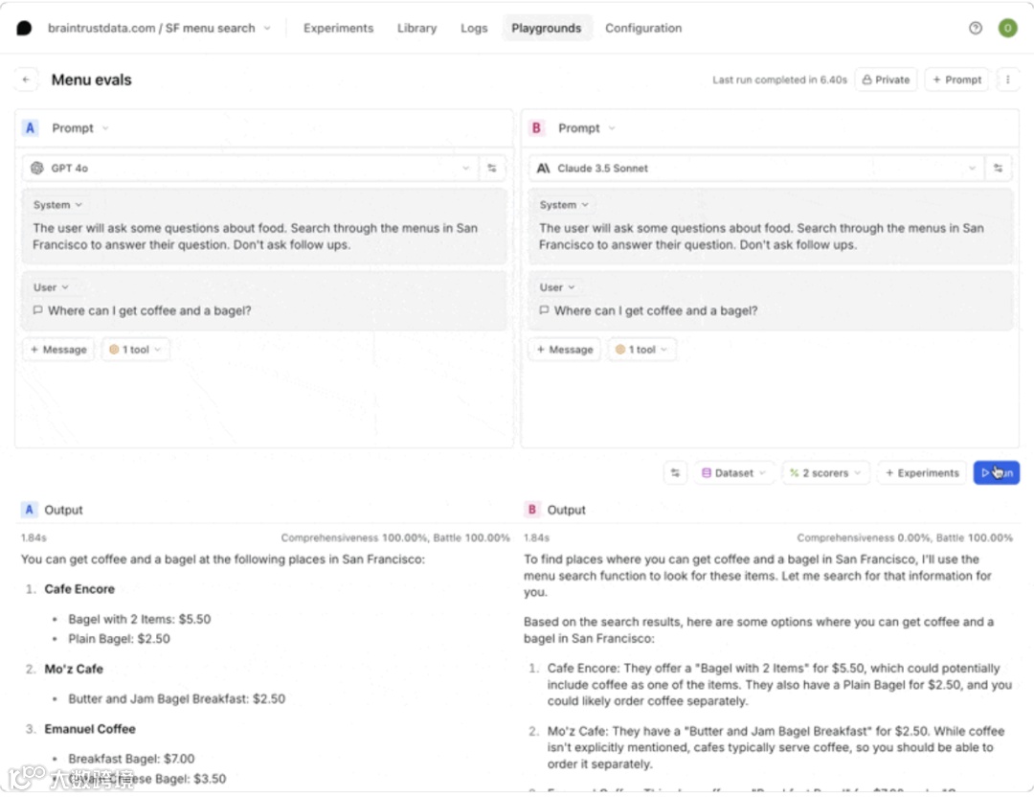Viewport: 1034px width, 798px height.
Task: Edit the system prompt text in prompt A
Action: tap(256, 237)
